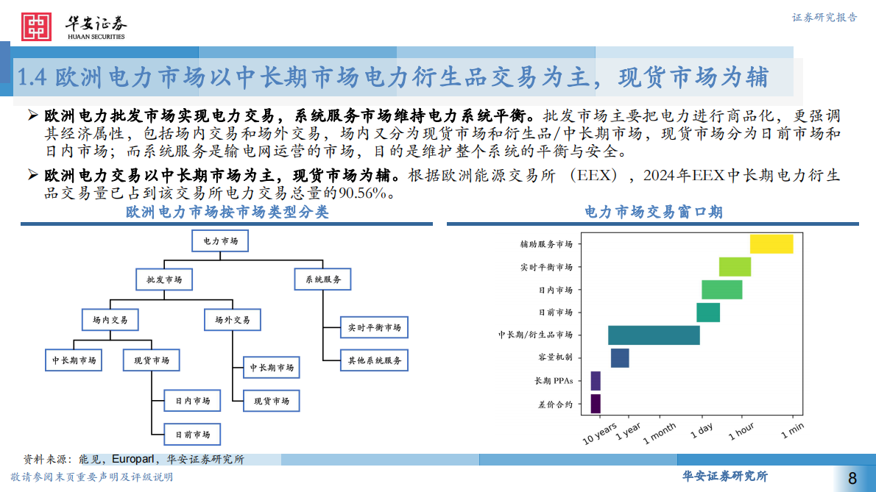Click the footer label 华安证券研究所
This screenshot has width=876, height=492.
pos(724,476)
